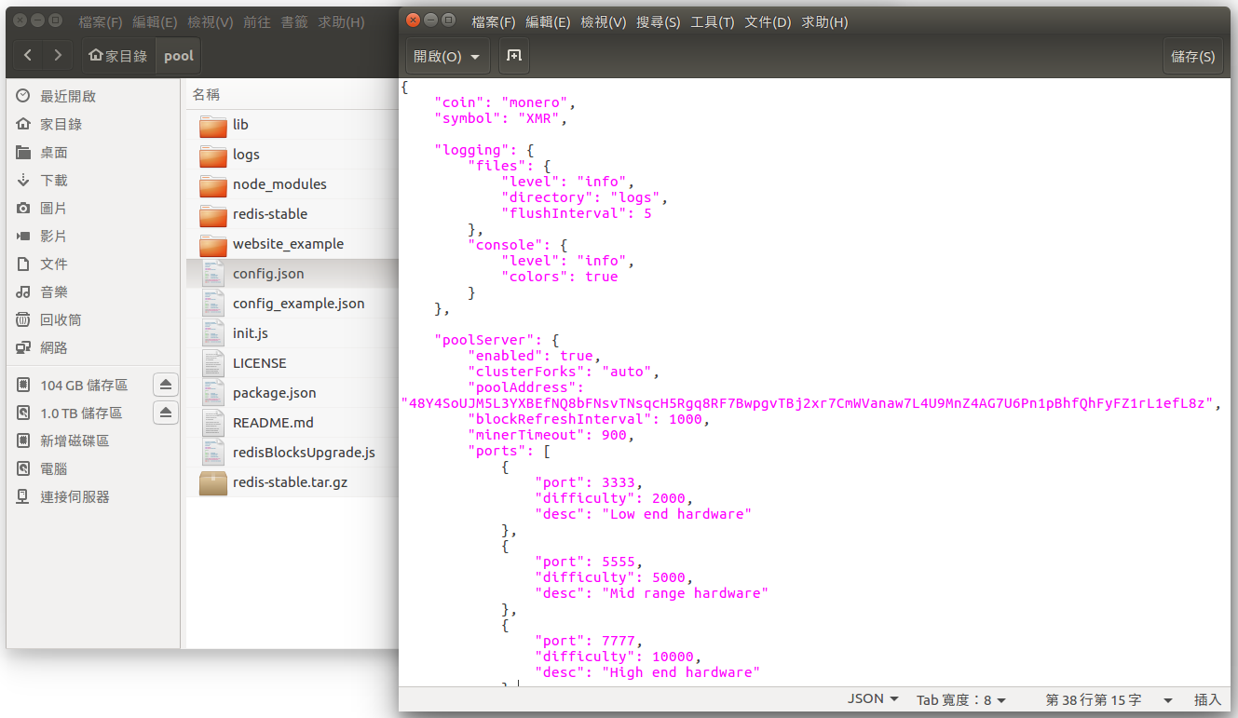Image resolution: width=1238 pixels, height=718 pixels.
Task: Go forward in the file manager
Action: [x=58, y=56]
